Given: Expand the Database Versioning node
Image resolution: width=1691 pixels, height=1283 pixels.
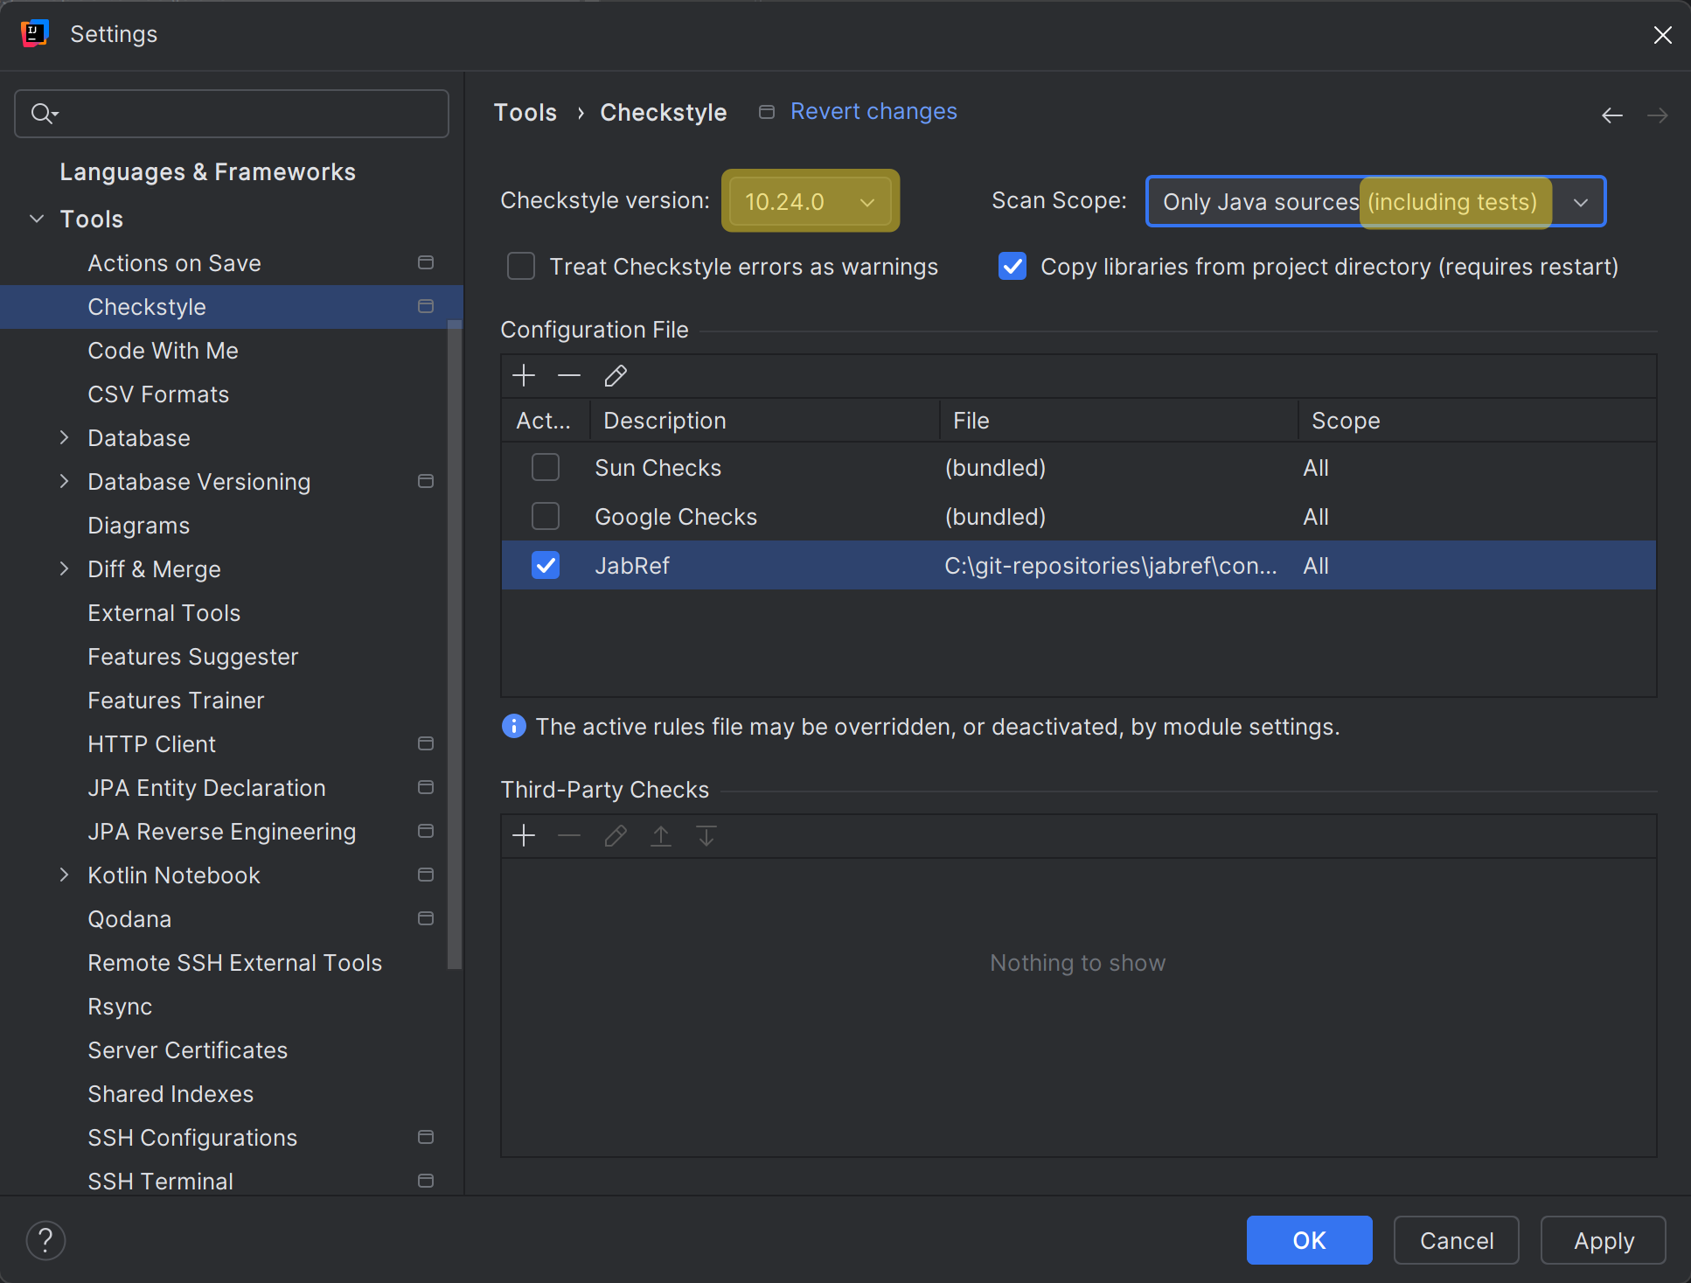Looking at the screenshot, I should [x=64, y=481].
